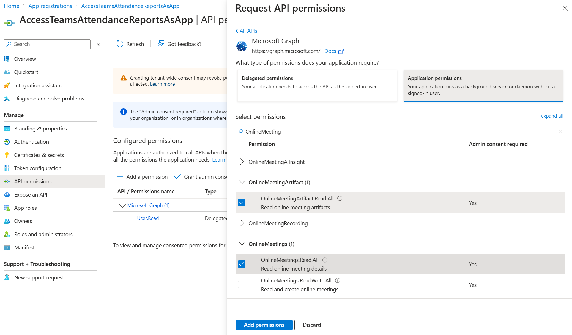572x335 pixels.
Task: Click the Add permissions button
Action: pos(264,325)
